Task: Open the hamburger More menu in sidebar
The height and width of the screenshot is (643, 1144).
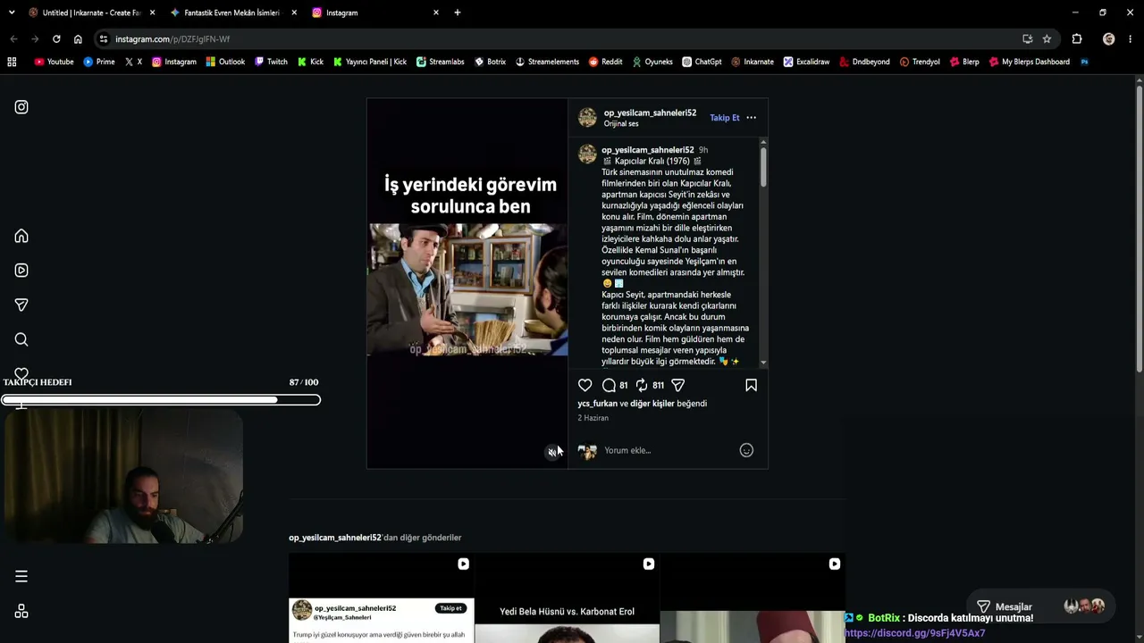Action: coord(21,576)
